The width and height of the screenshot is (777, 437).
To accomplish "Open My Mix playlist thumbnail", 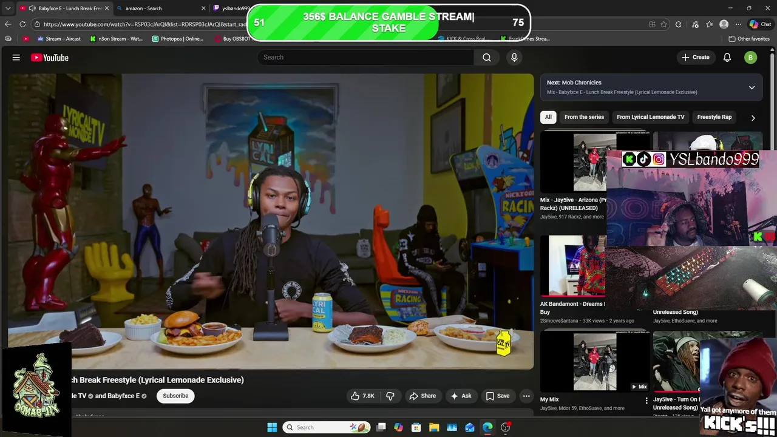I will pos(595,362).
